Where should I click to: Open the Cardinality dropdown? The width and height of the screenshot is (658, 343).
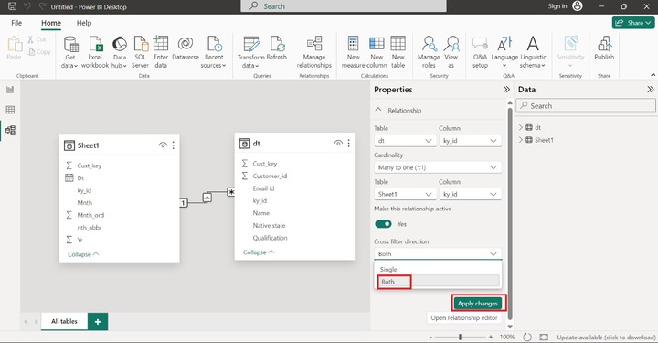438,167
